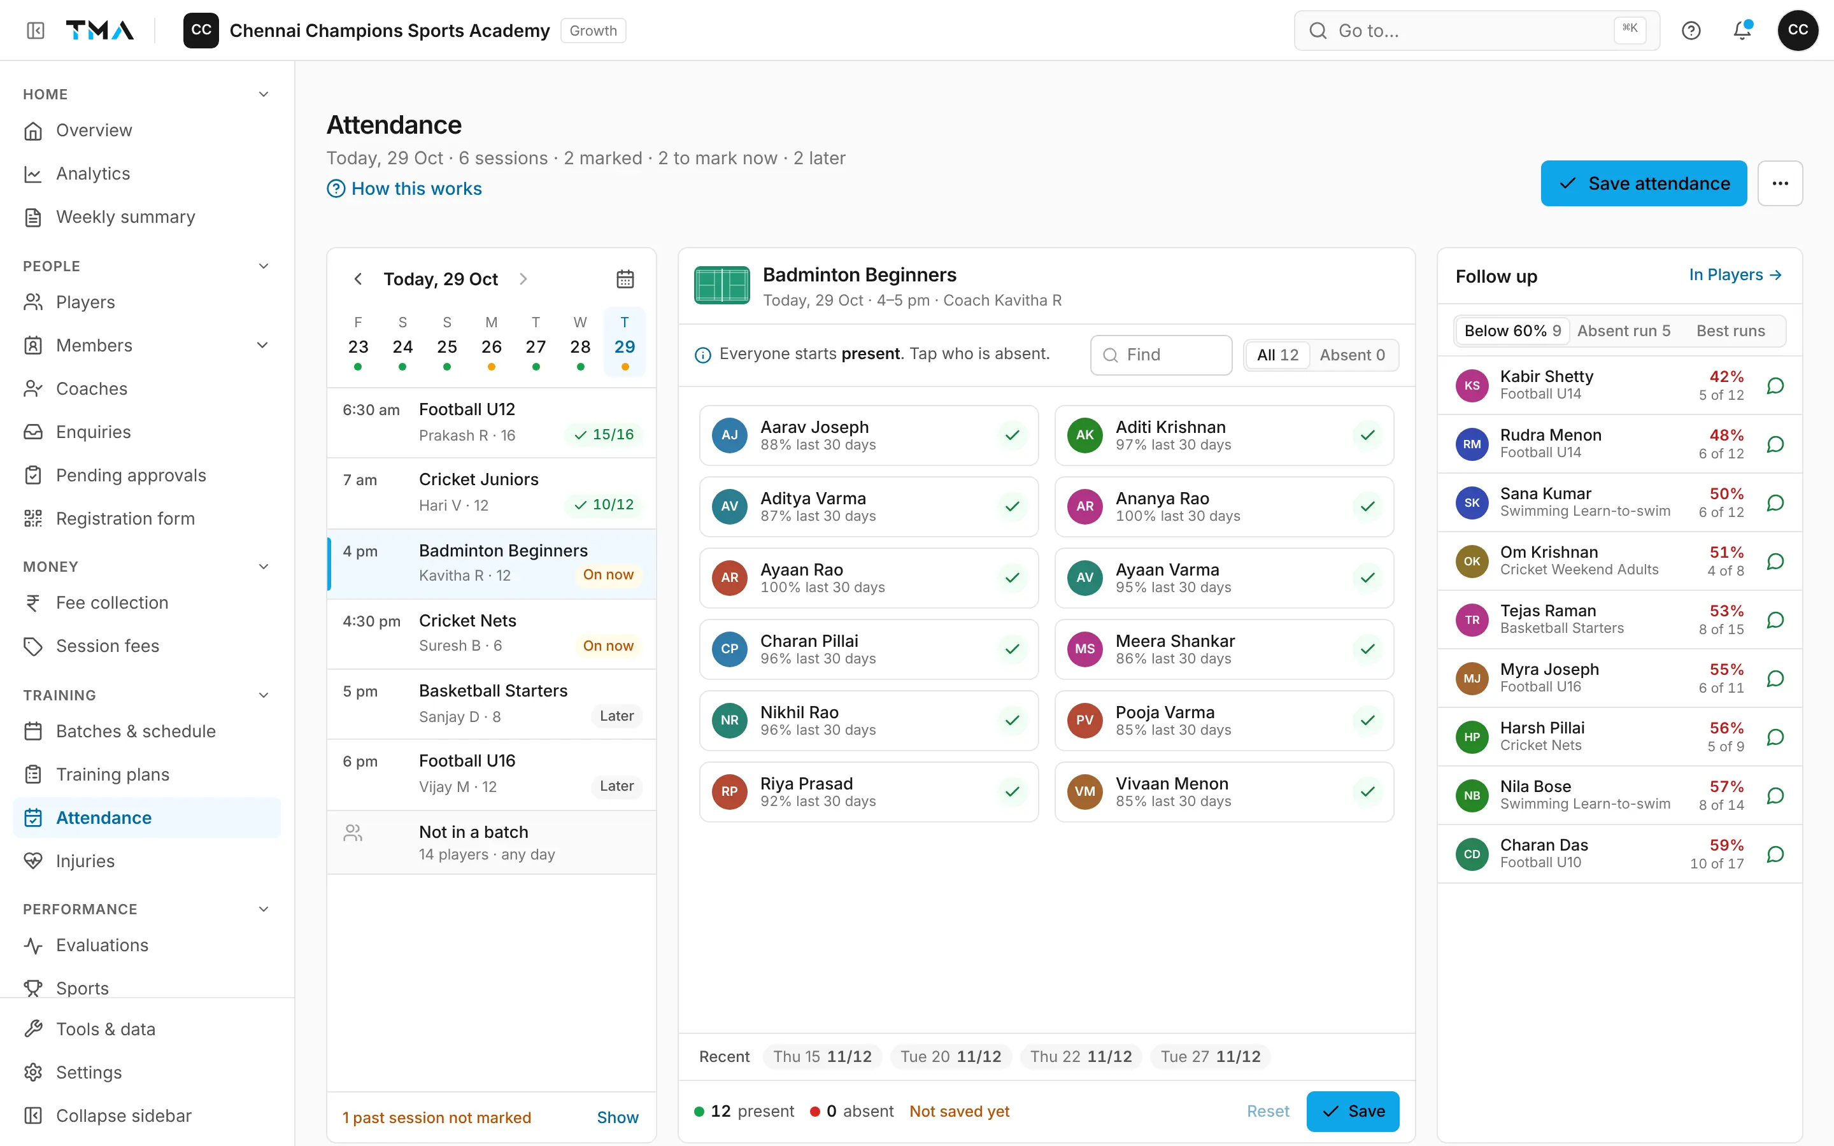Viewport: 1834px width, 1146px height.
Task: Collapse the HOME section chevron
Action: 264,94
